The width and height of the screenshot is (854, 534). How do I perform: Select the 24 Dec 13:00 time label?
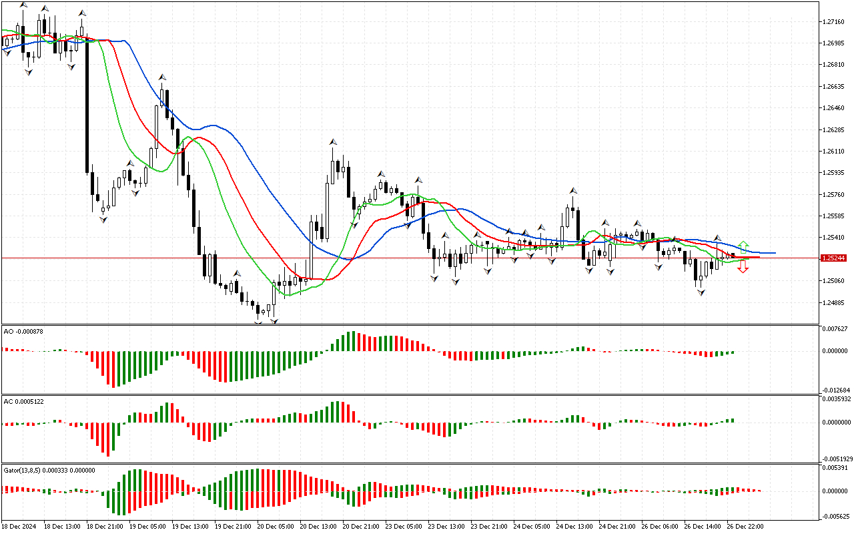click(575, 527)
